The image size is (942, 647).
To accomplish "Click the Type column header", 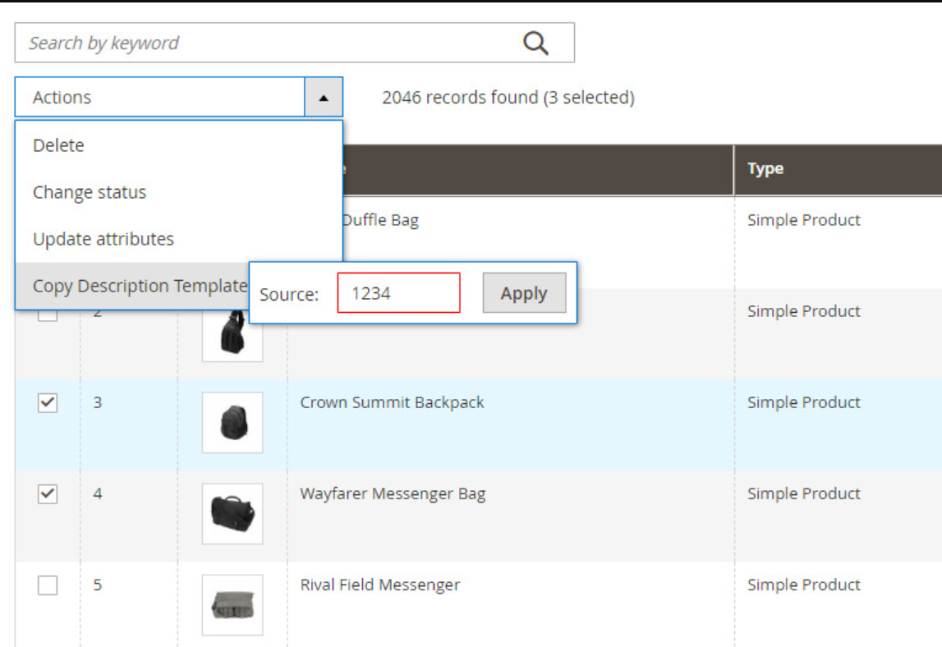I will [x=765, y=169].
